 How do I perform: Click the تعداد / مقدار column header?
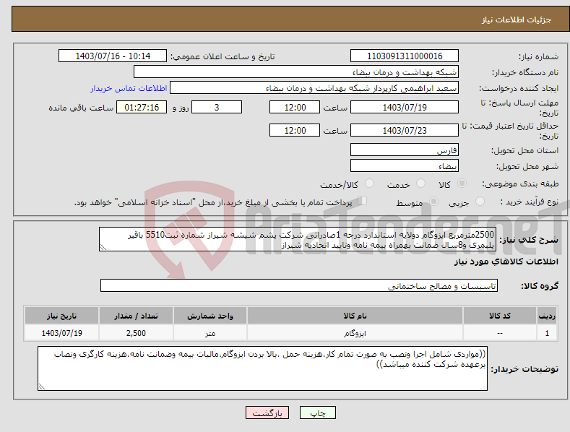click(x=136, y=316)
